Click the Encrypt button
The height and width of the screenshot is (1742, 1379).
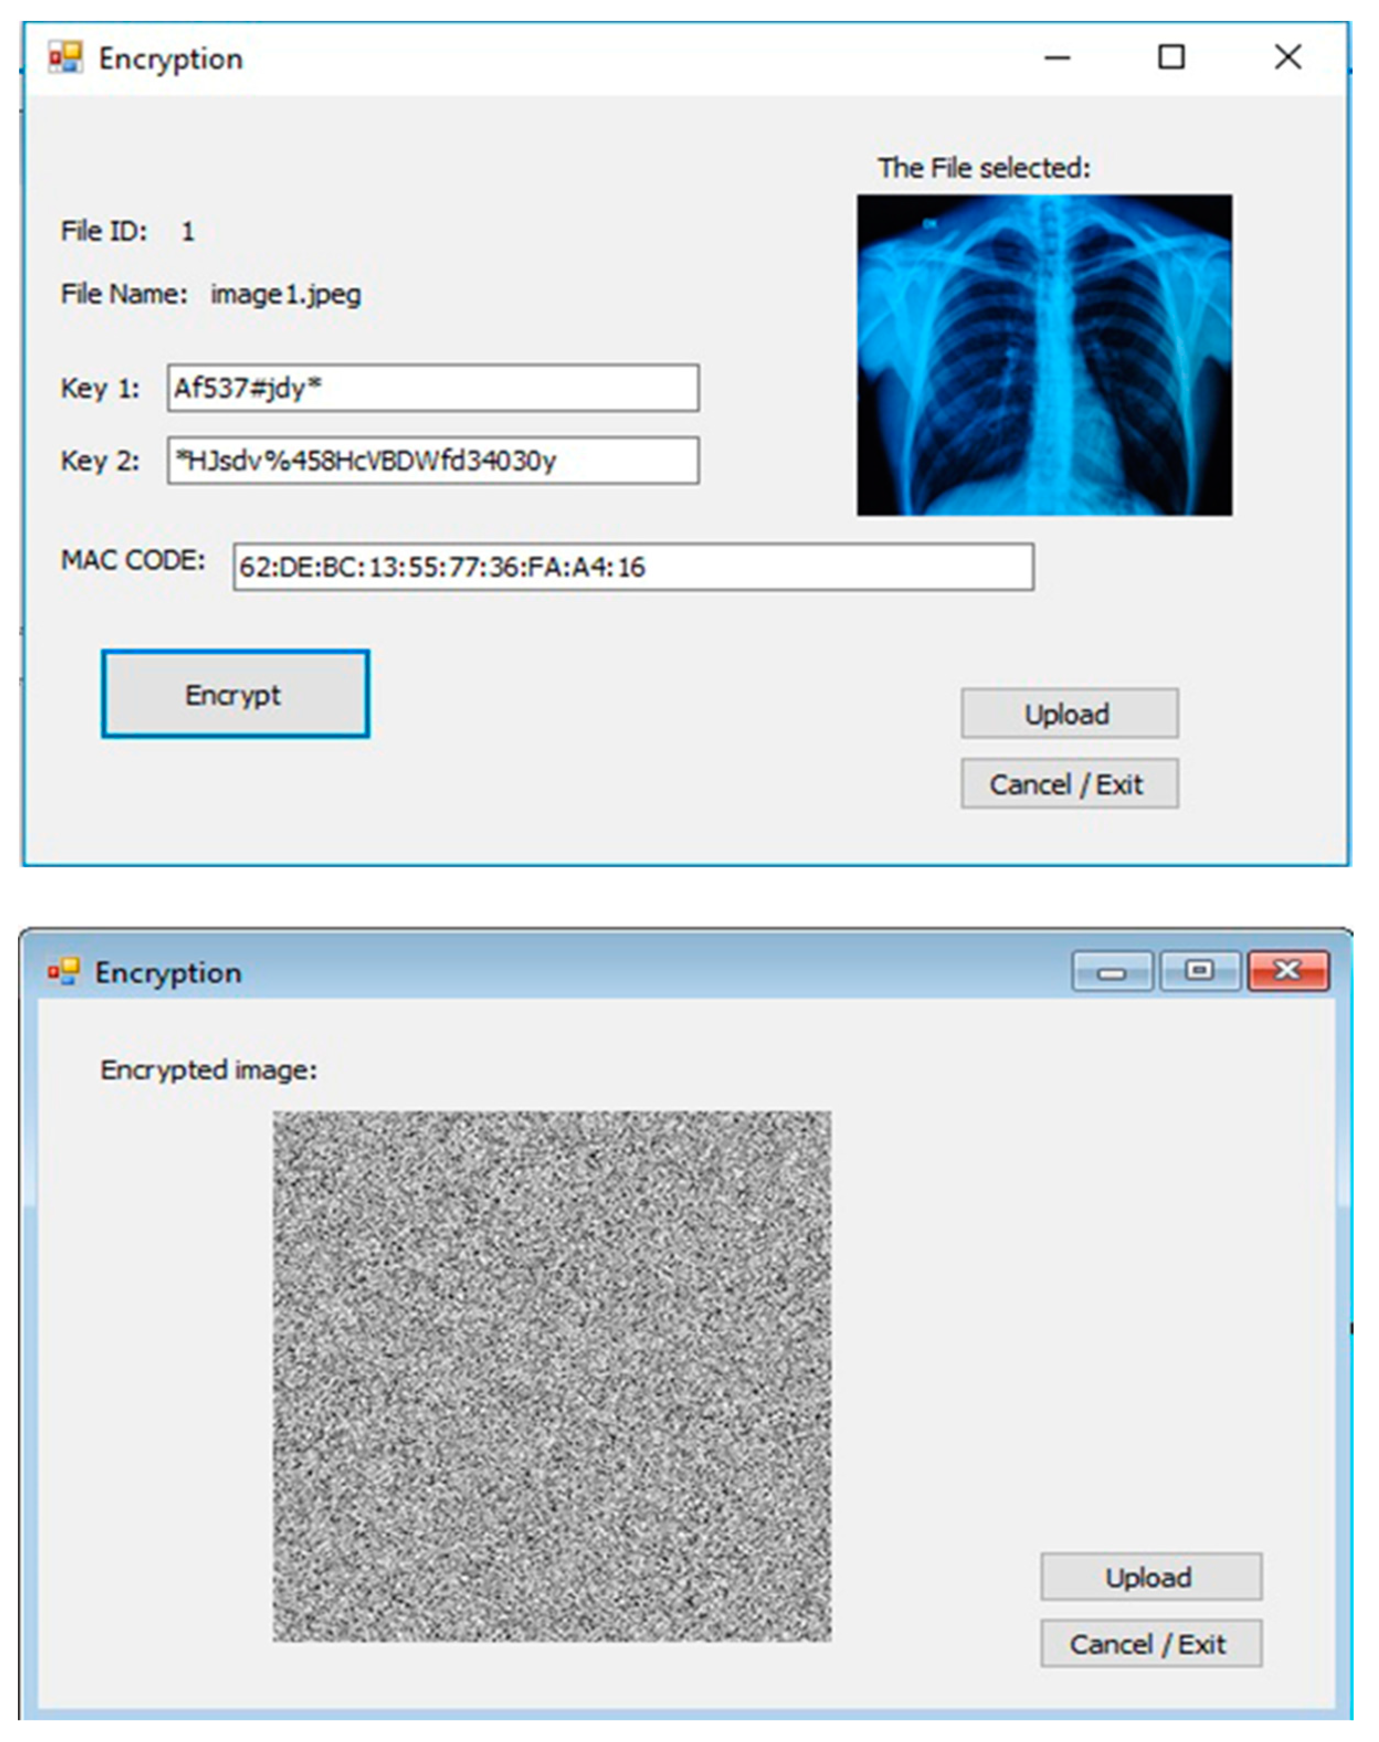[x=235, y=693]
